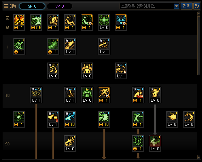The height and width of the screenshot is (162, 202).
Task: Switch to the VP 0 points tab
Action: pos(60,6)
